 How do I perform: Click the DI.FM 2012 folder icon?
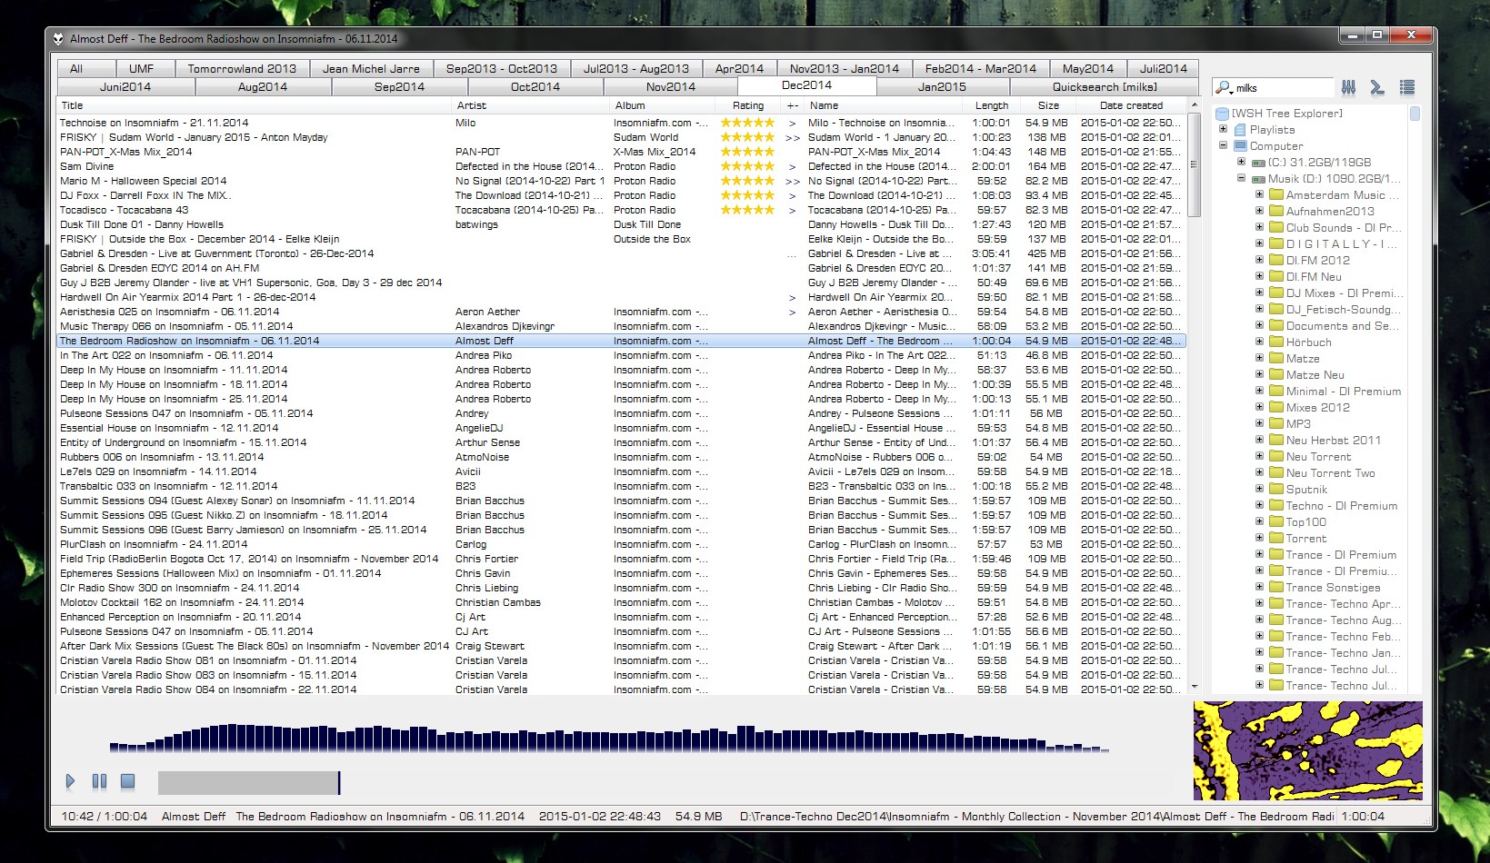coord(1275,261)
